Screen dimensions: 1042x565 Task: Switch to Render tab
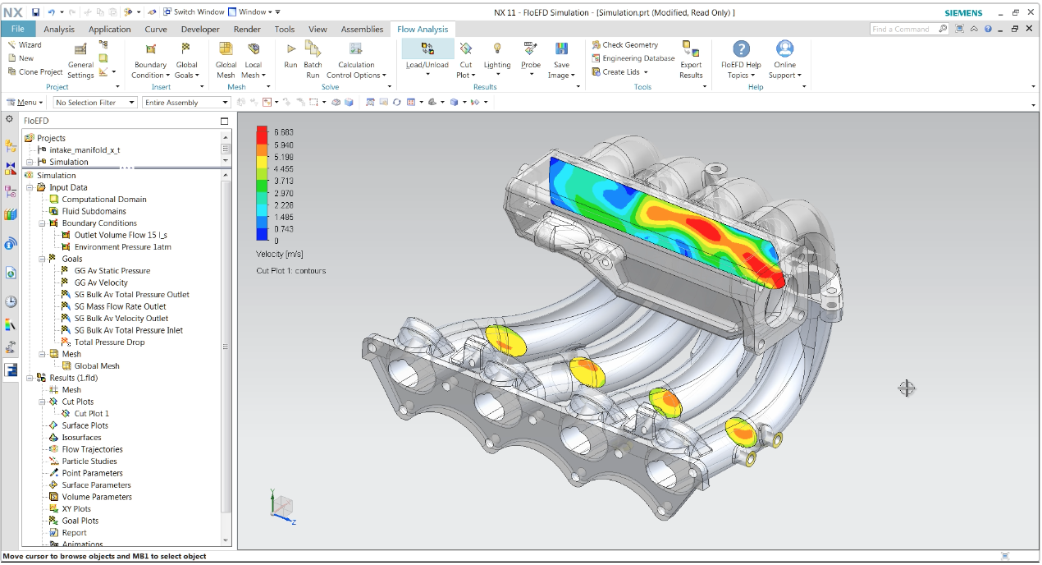(247, 29)
